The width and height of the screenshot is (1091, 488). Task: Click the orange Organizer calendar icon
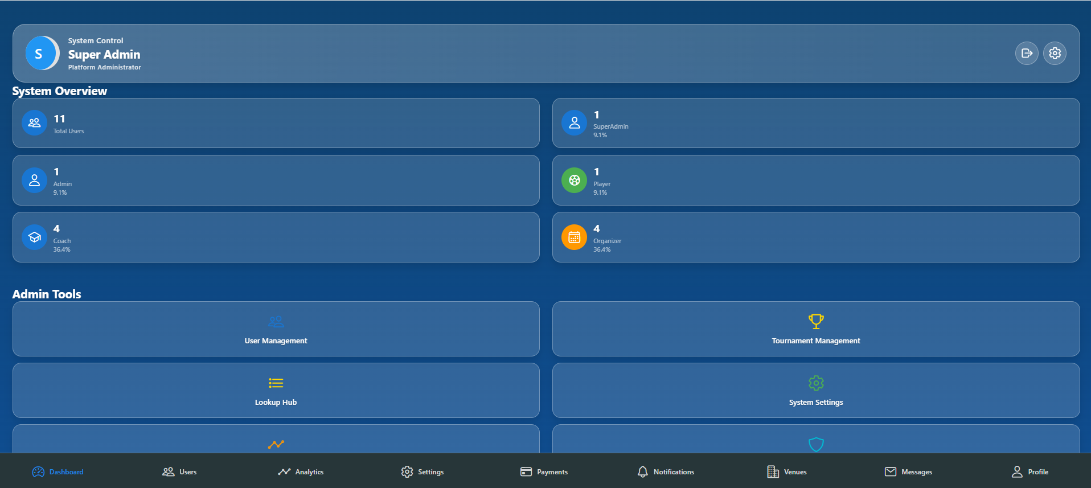[574, 237]
